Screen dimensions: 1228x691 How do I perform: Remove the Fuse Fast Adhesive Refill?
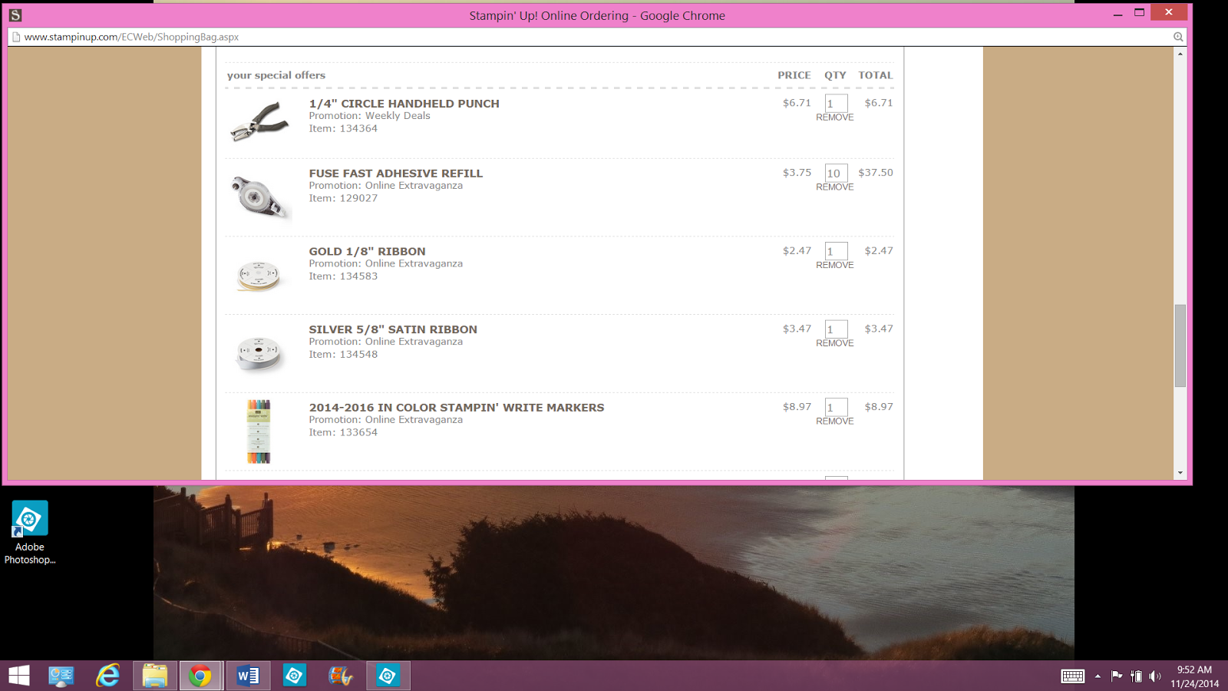[835, 187]
